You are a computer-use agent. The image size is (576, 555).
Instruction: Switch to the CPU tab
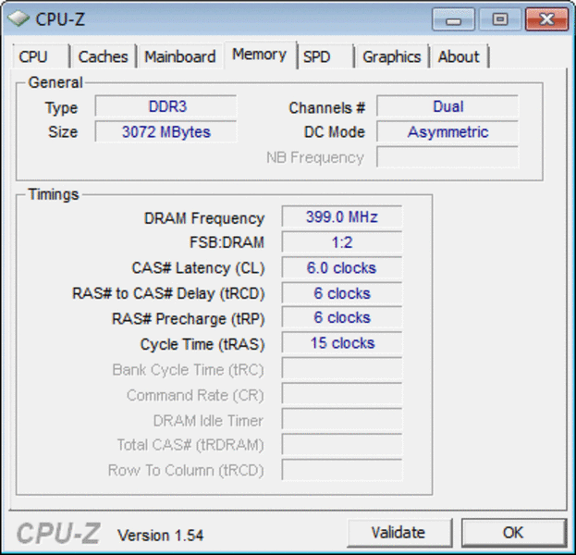(x=41, y=56)
